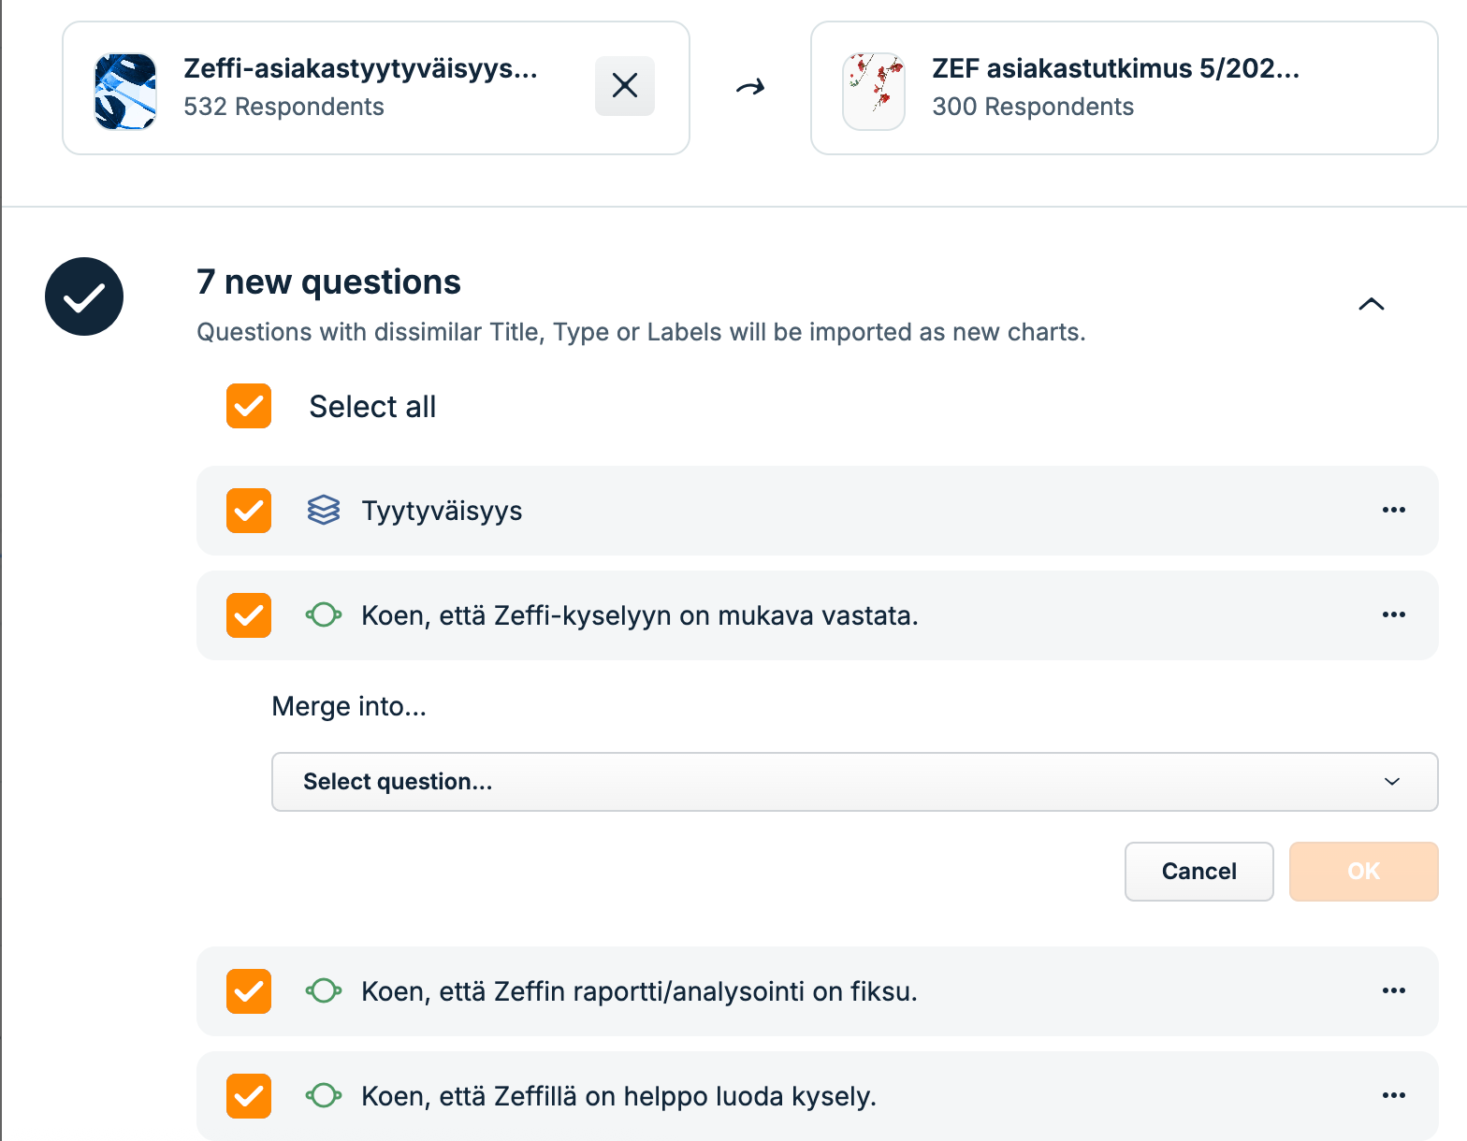Click slider icon beside 'raportti/analysointi' question
1467x1141 pixels.
click(x=324, y=990)
